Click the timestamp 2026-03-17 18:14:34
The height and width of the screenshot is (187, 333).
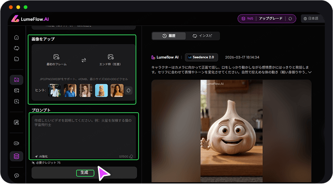(242, 57)
